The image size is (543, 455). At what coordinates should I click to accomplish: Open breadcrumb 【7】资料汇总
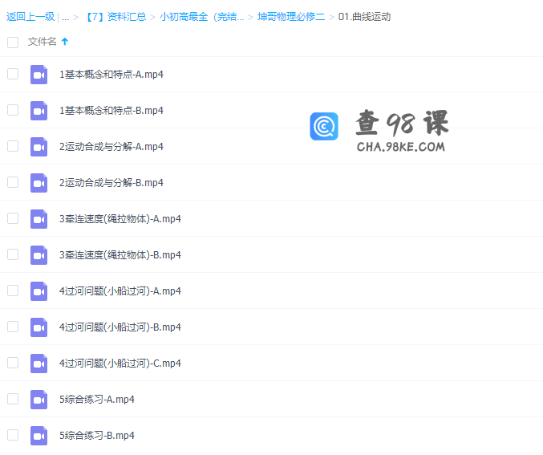coord(115,17)
